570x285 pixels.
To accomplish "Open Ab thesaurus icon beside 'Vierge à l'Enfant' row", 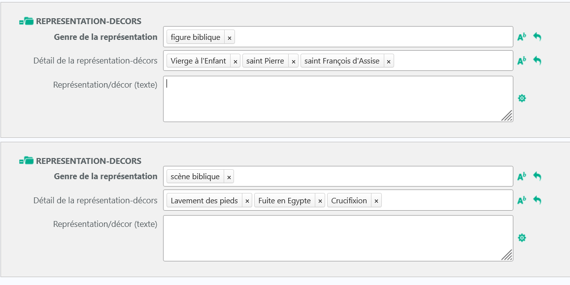I will click(522, 61).
